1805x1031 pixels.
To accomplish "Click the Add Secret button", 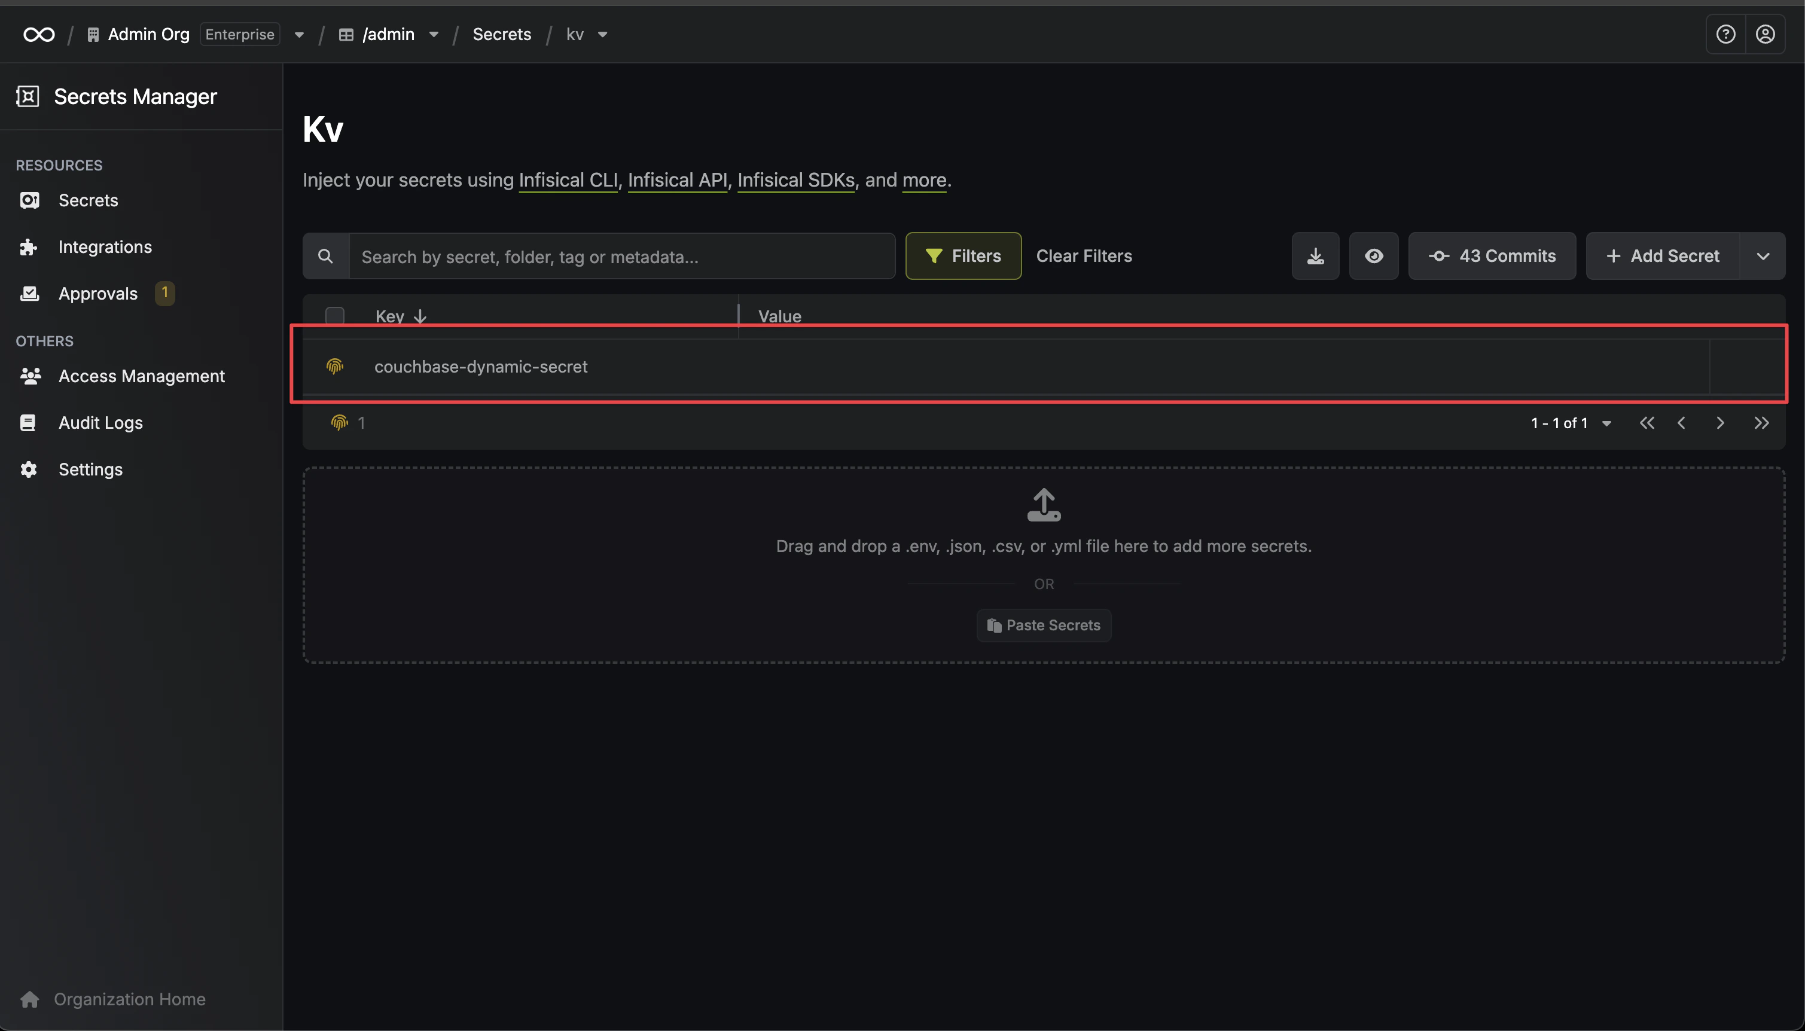I will pyautogui.click(x=1663, y=257).
